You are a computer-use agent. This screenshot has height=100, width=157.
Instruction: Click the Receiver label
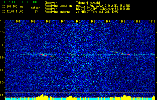coord(51,9)
